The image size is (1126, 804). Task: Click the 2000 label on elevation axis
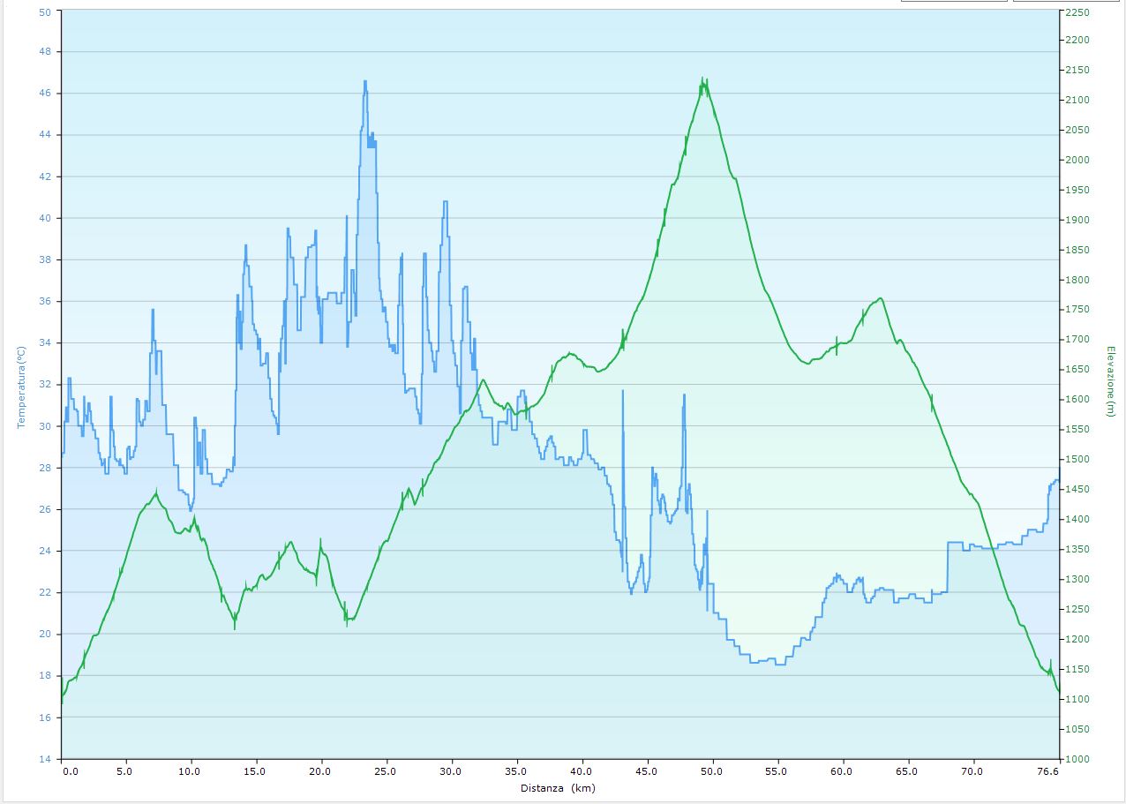(x=1077, y=160)
